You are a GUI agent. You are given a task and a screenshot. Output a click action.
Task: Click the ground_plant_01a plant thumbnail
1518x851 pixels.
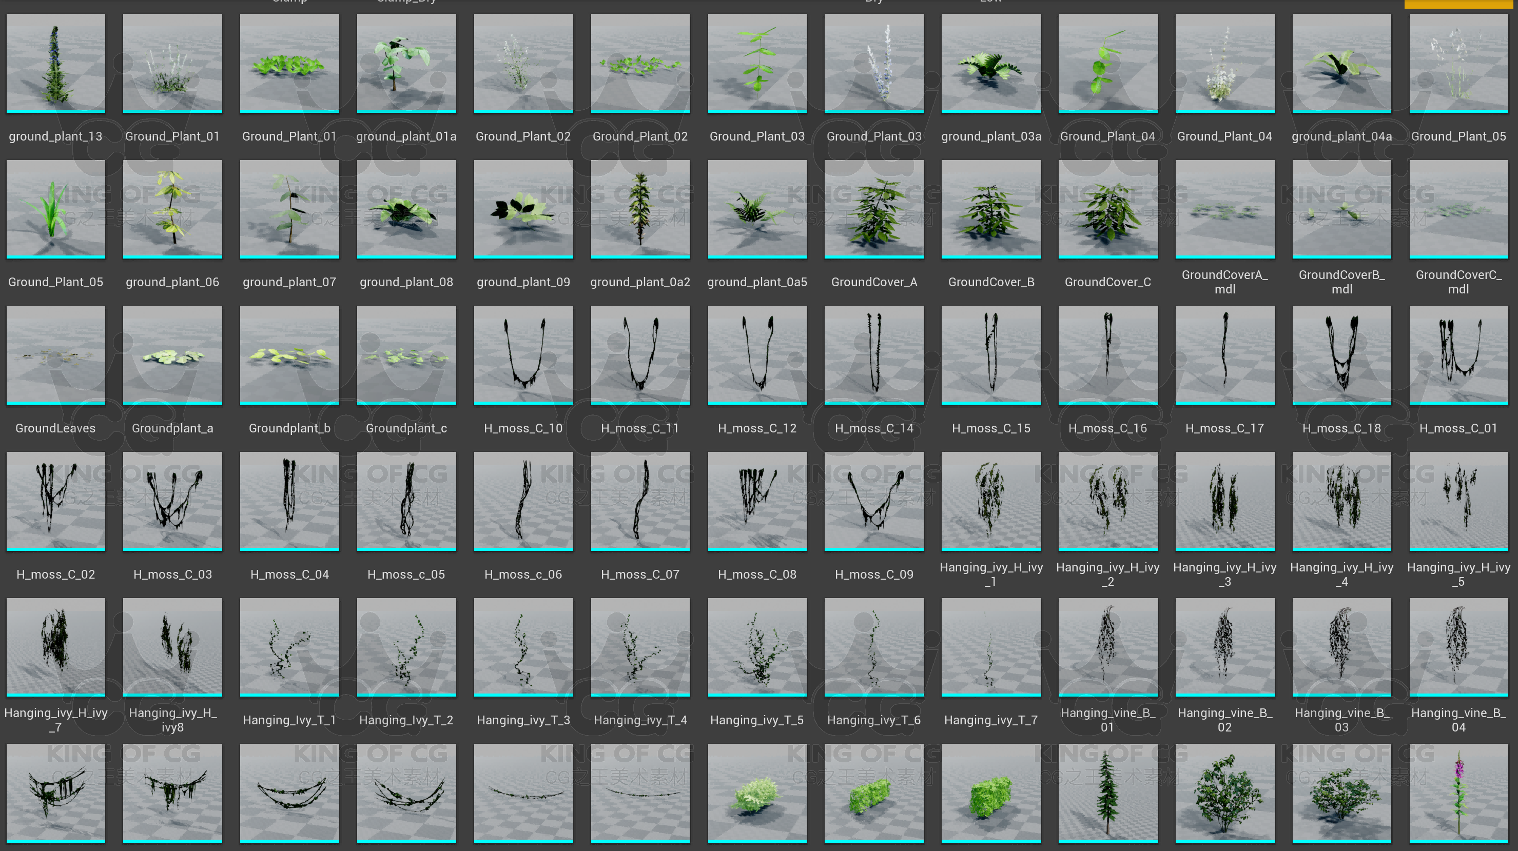pos(406,63)
